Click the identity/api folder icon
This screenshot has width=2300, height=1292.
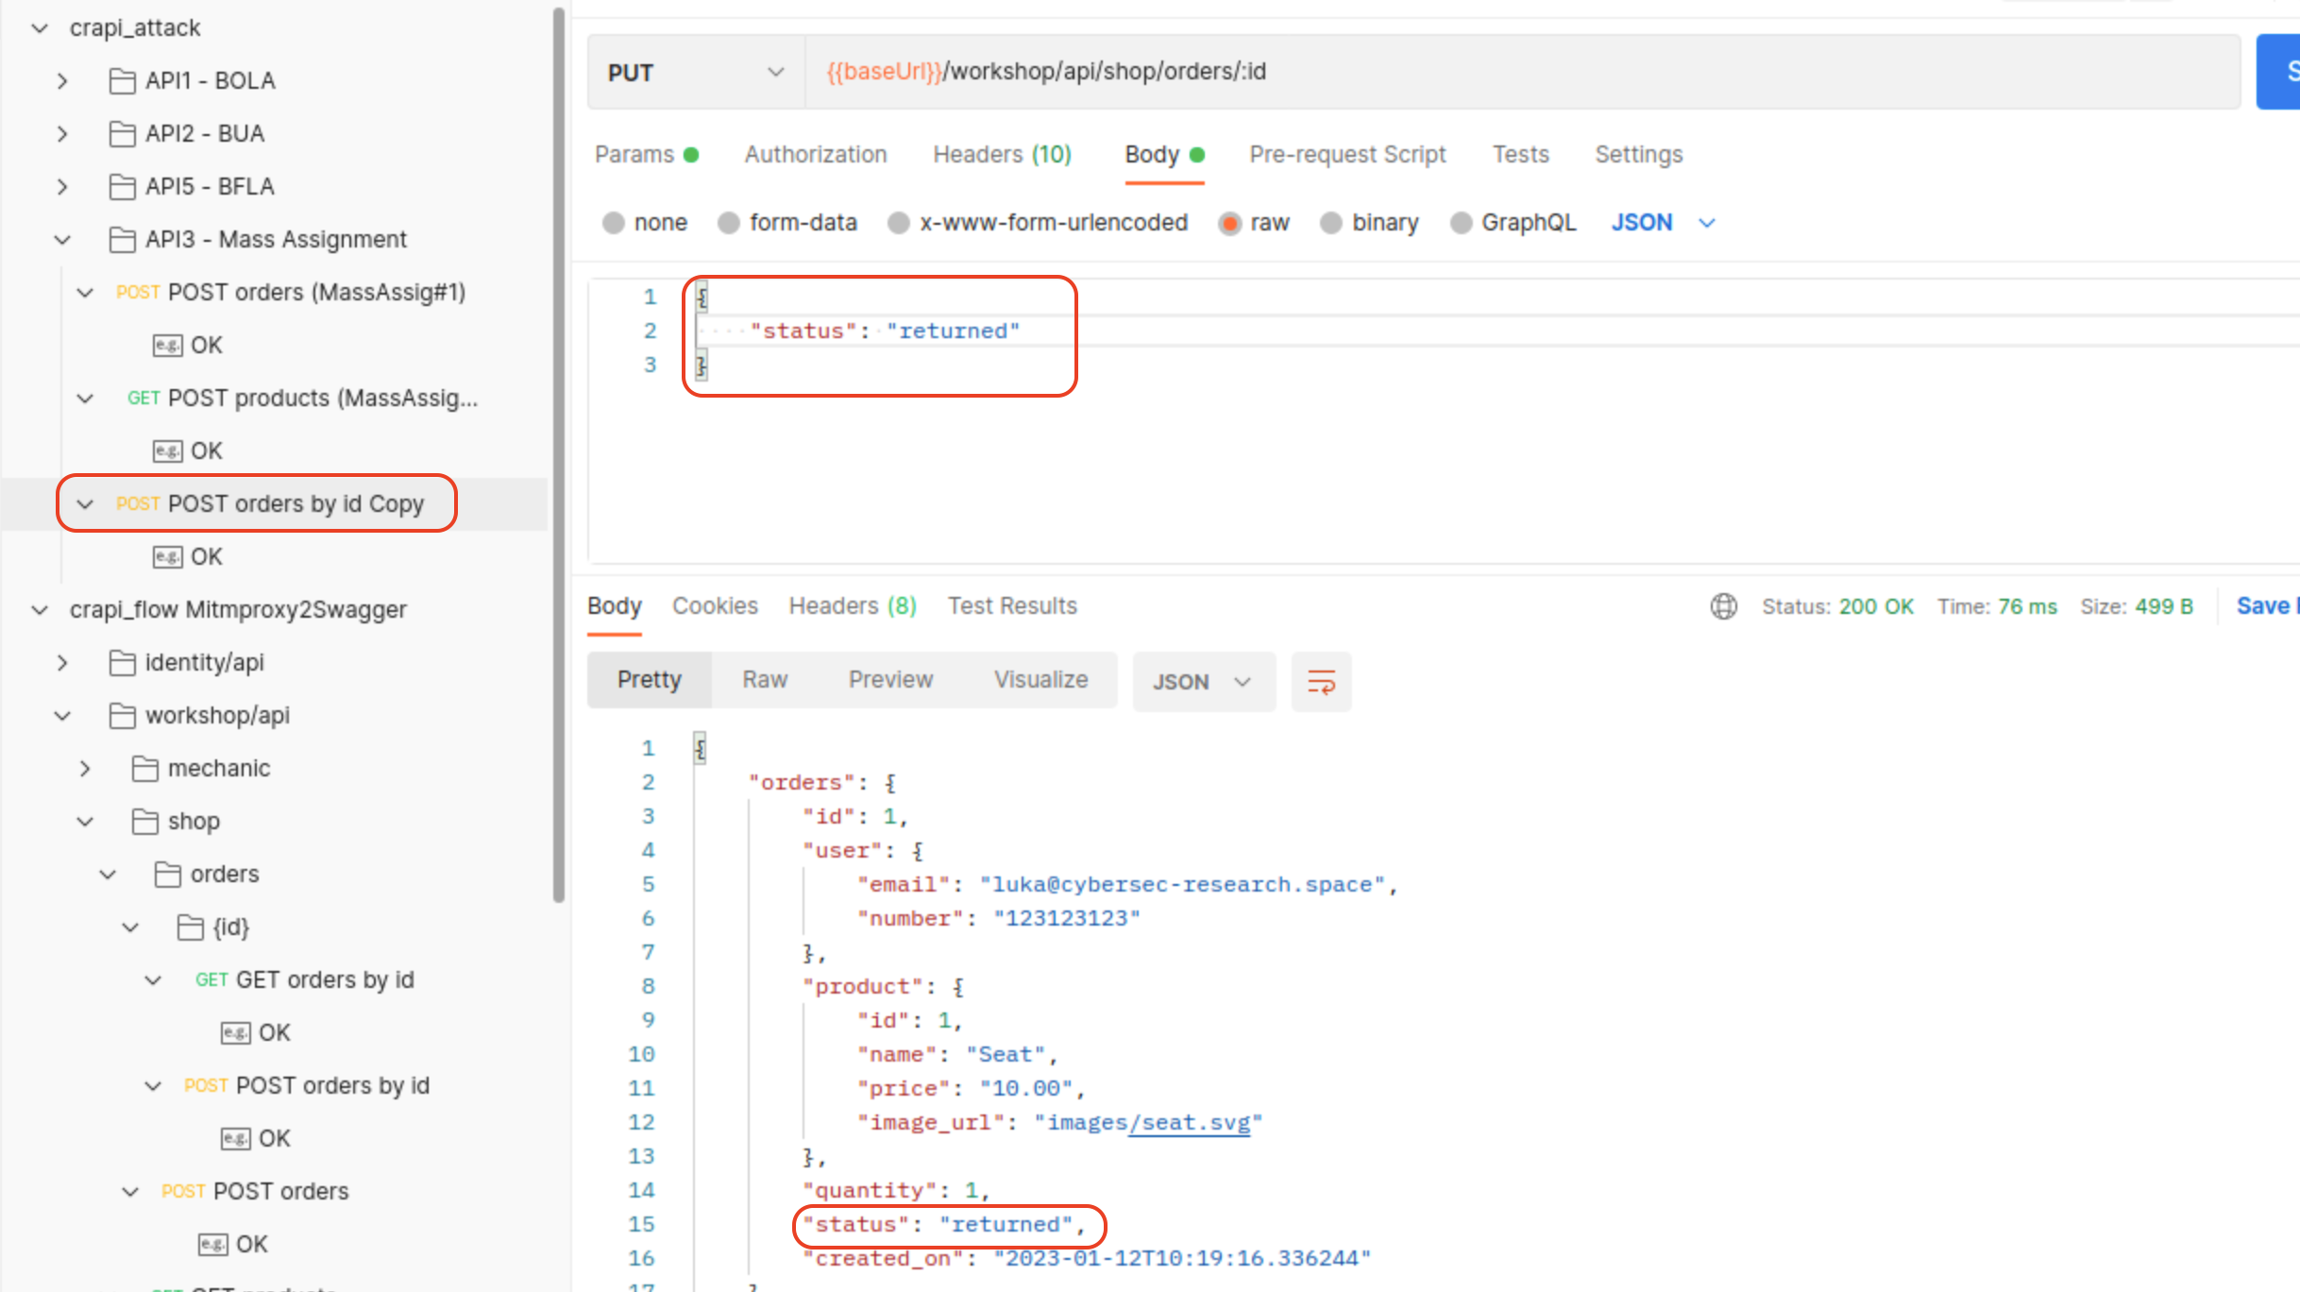[122, 663]
